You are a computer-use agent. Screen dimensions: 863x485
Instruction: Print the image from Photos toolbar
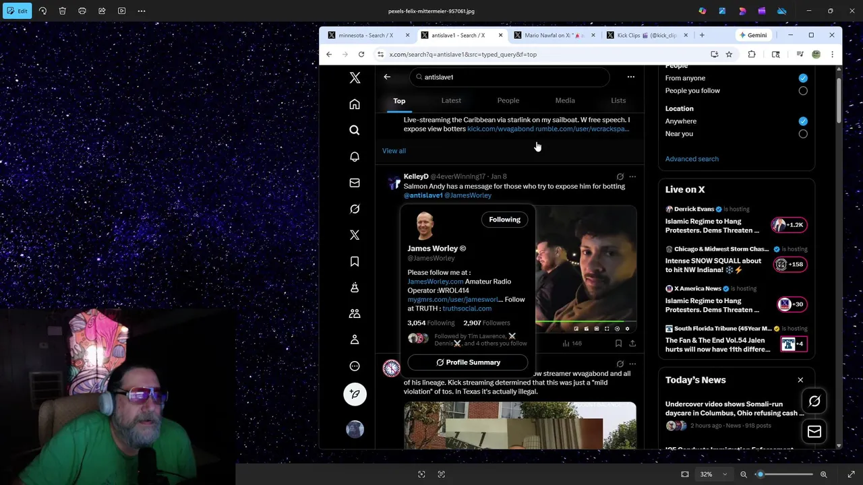(x=82, y=11)
